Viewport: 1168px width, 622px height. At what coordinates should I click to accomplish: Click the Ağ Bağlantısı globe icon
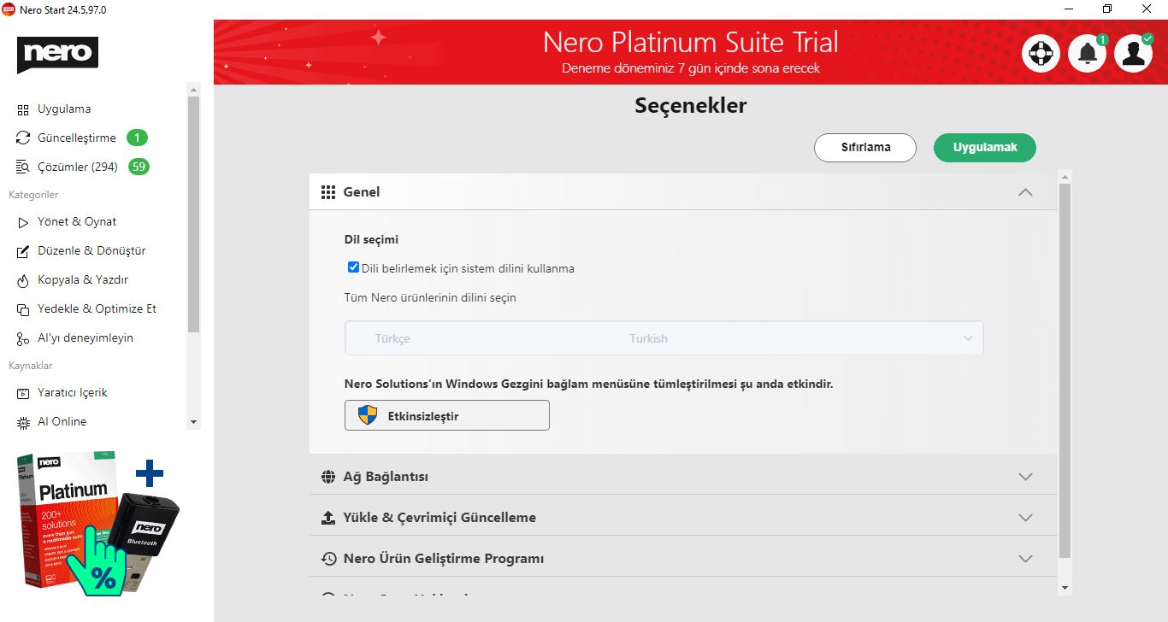(x=327, y=477)
